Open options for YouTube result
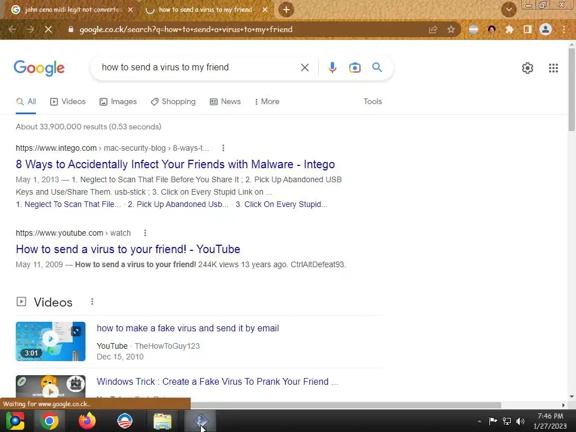This screenshot has width=576, height=432. [145, 233]
